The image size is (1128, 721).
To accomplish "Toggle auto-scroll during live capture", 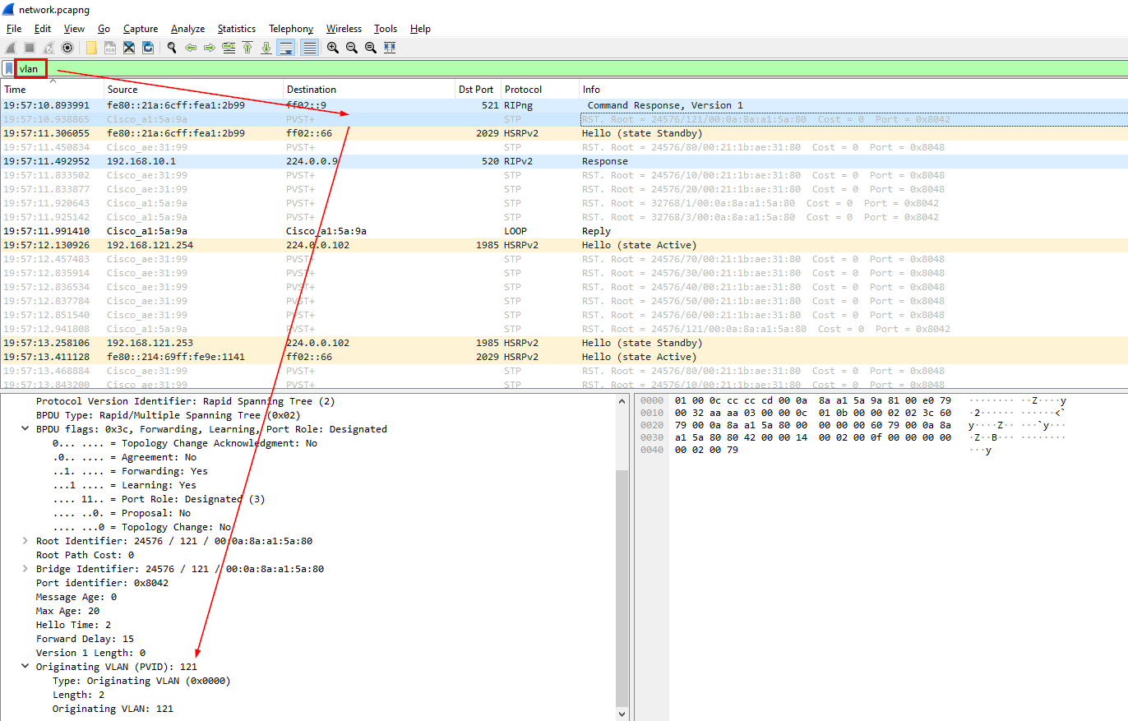I will click(x=285, y=48).
